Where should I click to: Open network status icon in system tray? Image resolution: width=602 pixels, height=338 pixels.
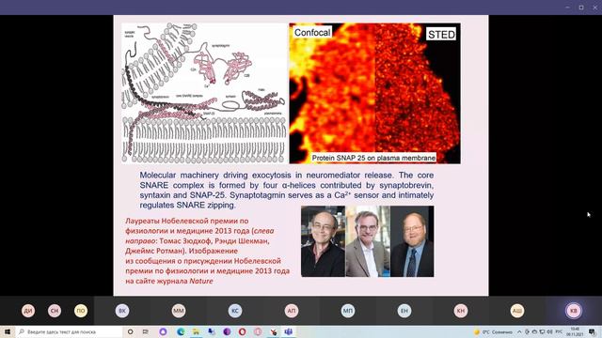pos(542,331)
